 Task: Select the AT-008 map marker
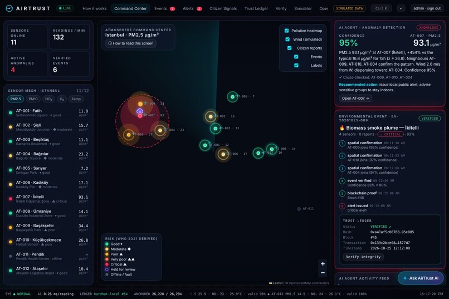click(x=271, y=149)
